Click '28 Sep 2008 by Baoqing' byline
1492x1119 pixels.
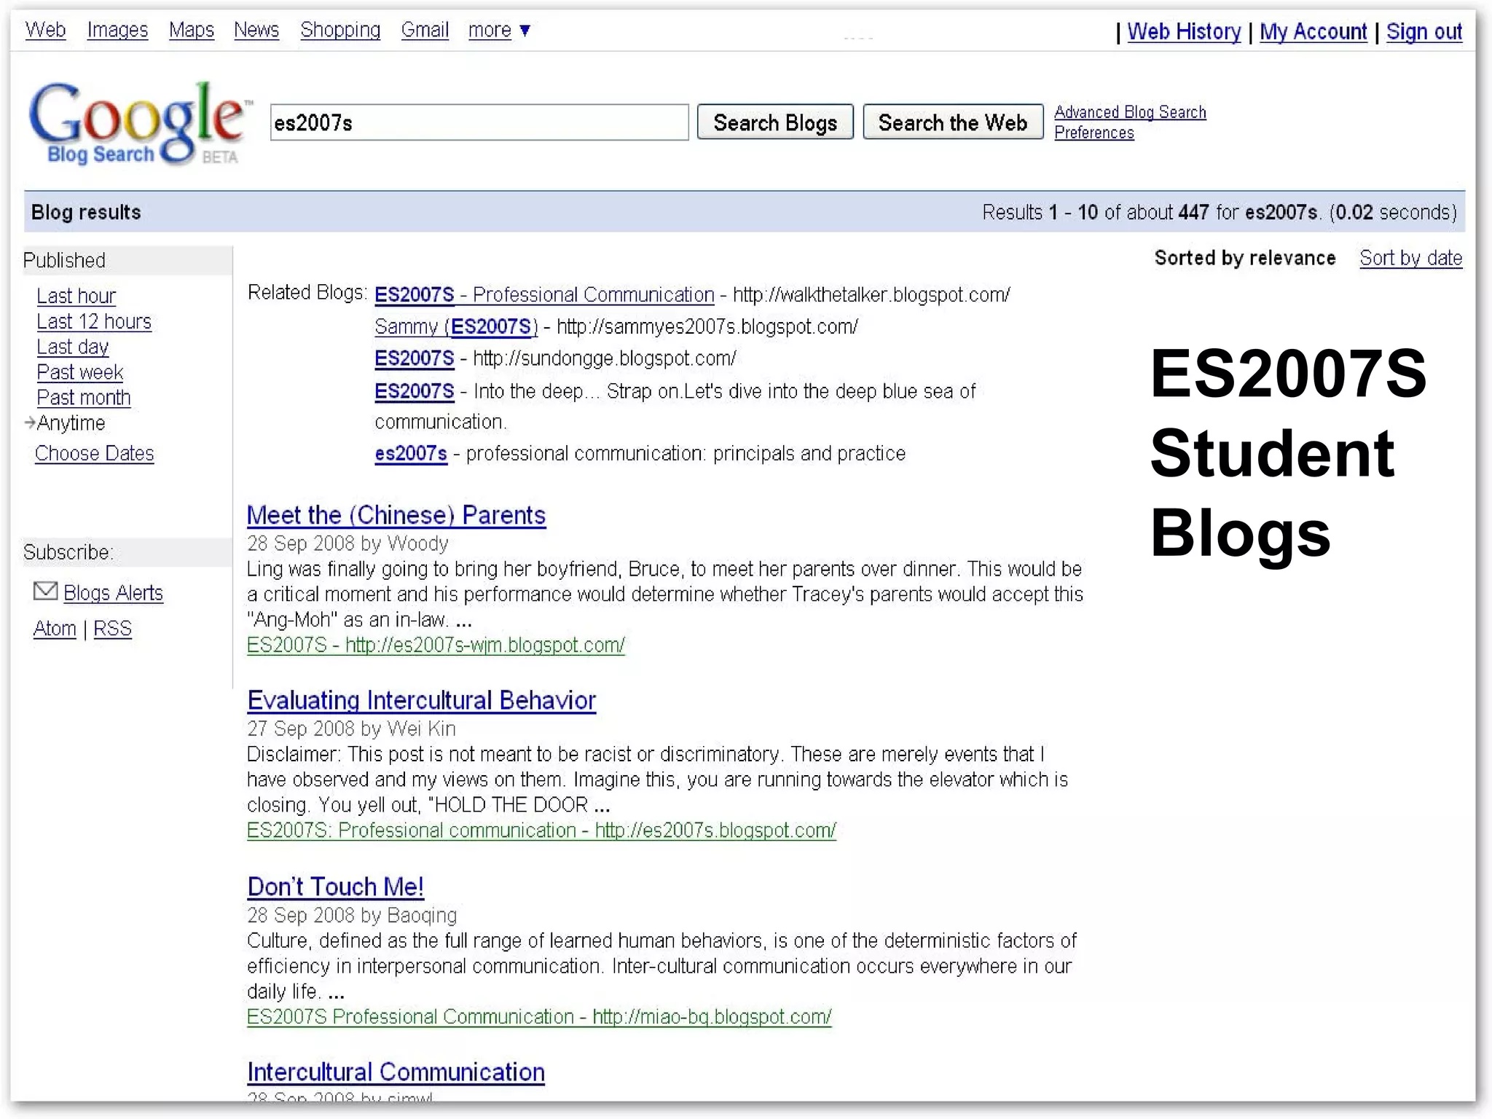(x=352, y=915)
